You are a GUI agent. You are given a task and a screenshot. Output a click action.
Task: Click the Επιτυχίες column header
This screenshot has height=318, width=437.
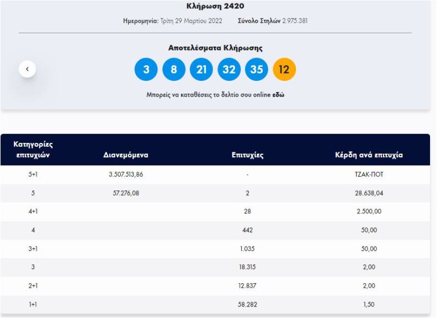coord(247,155)
